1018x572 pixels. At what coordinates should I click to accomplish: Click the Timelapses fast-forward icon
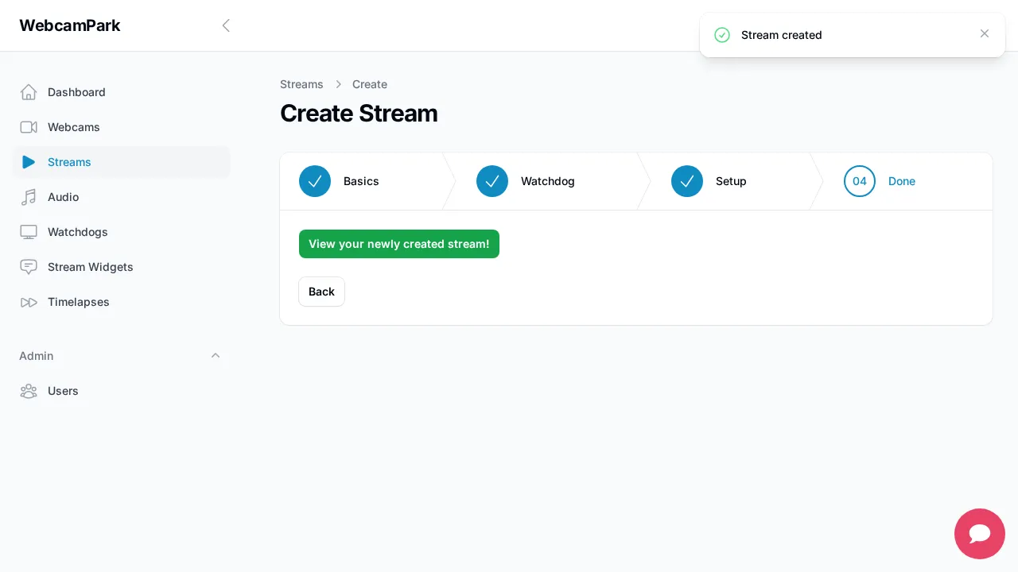(x=29, y=302)
